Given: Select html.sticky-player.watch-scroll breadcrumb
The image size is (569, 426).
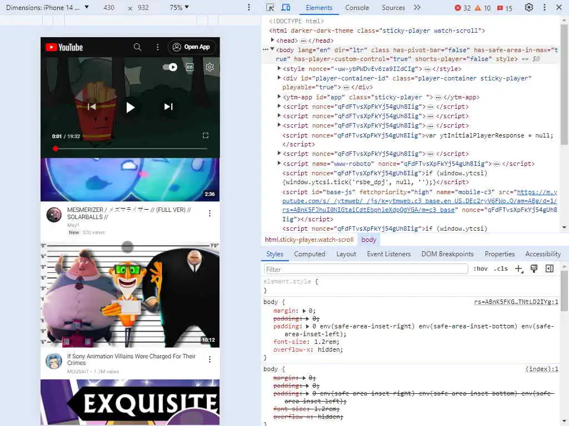Looking at the screenshot, I should point(309,240).
